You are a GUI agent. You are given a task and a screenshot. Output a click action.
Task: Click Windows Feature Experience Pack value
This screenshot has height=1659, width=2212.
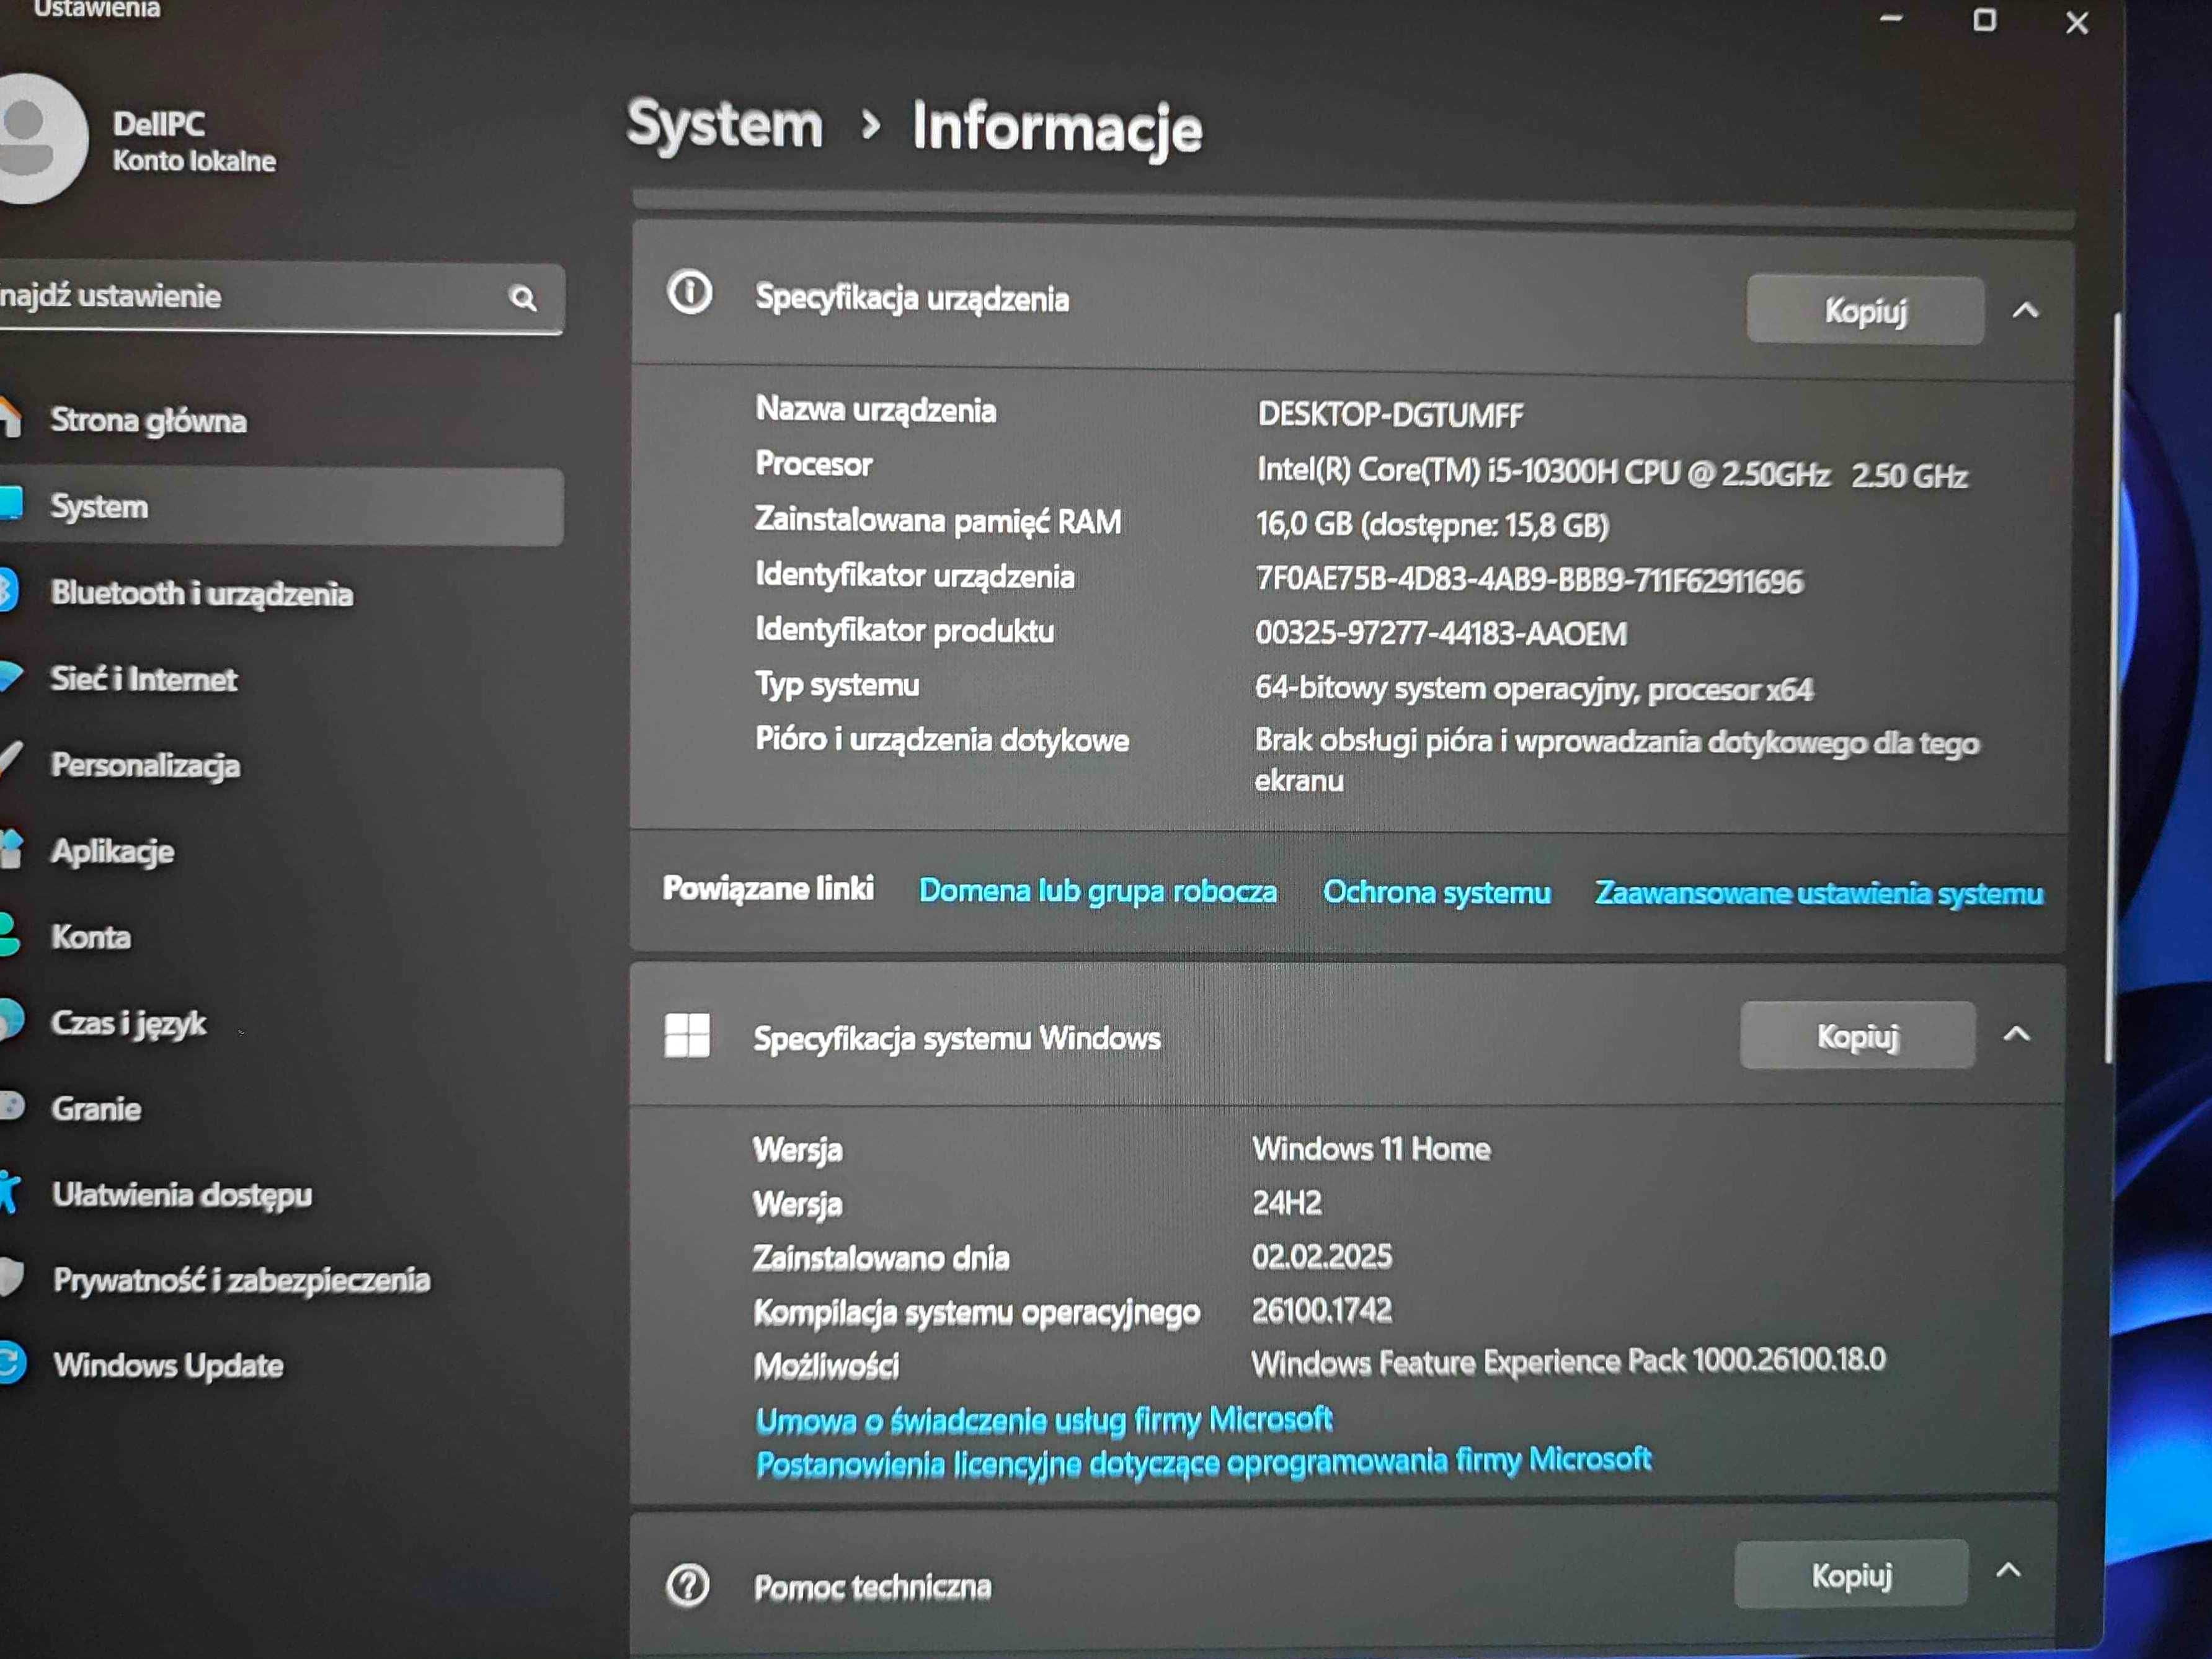pyautogui.click(x=1568, y=1361)
